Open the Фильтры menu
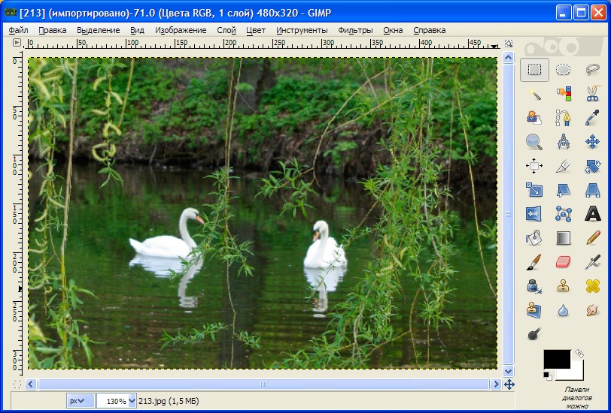This screenshot has width=611, height=413. (355, 30)
